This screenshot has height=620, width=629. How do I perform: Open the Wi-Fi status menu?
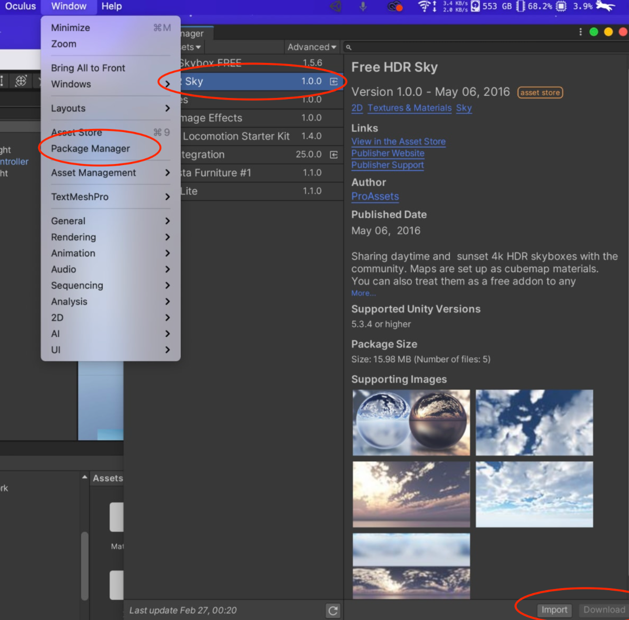424,6
